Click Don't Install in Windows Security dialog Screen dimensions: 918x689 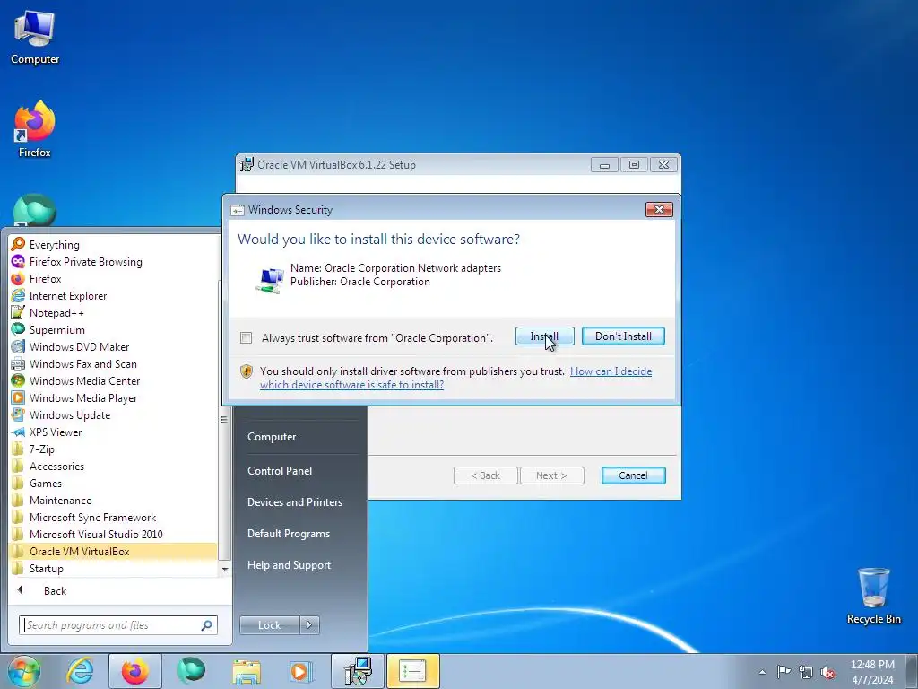pyautogui.click(x=623, y=336)
